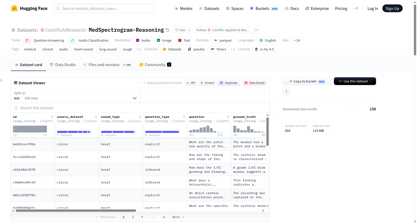Open the API button in Dataset Viewer

tap(191, 83)
